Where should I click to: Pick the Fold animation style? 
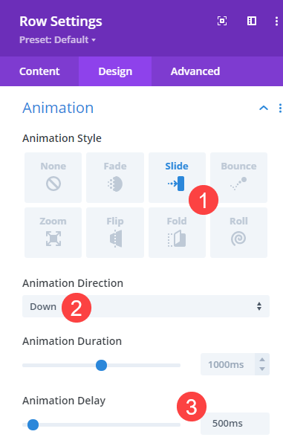[177, 233]
